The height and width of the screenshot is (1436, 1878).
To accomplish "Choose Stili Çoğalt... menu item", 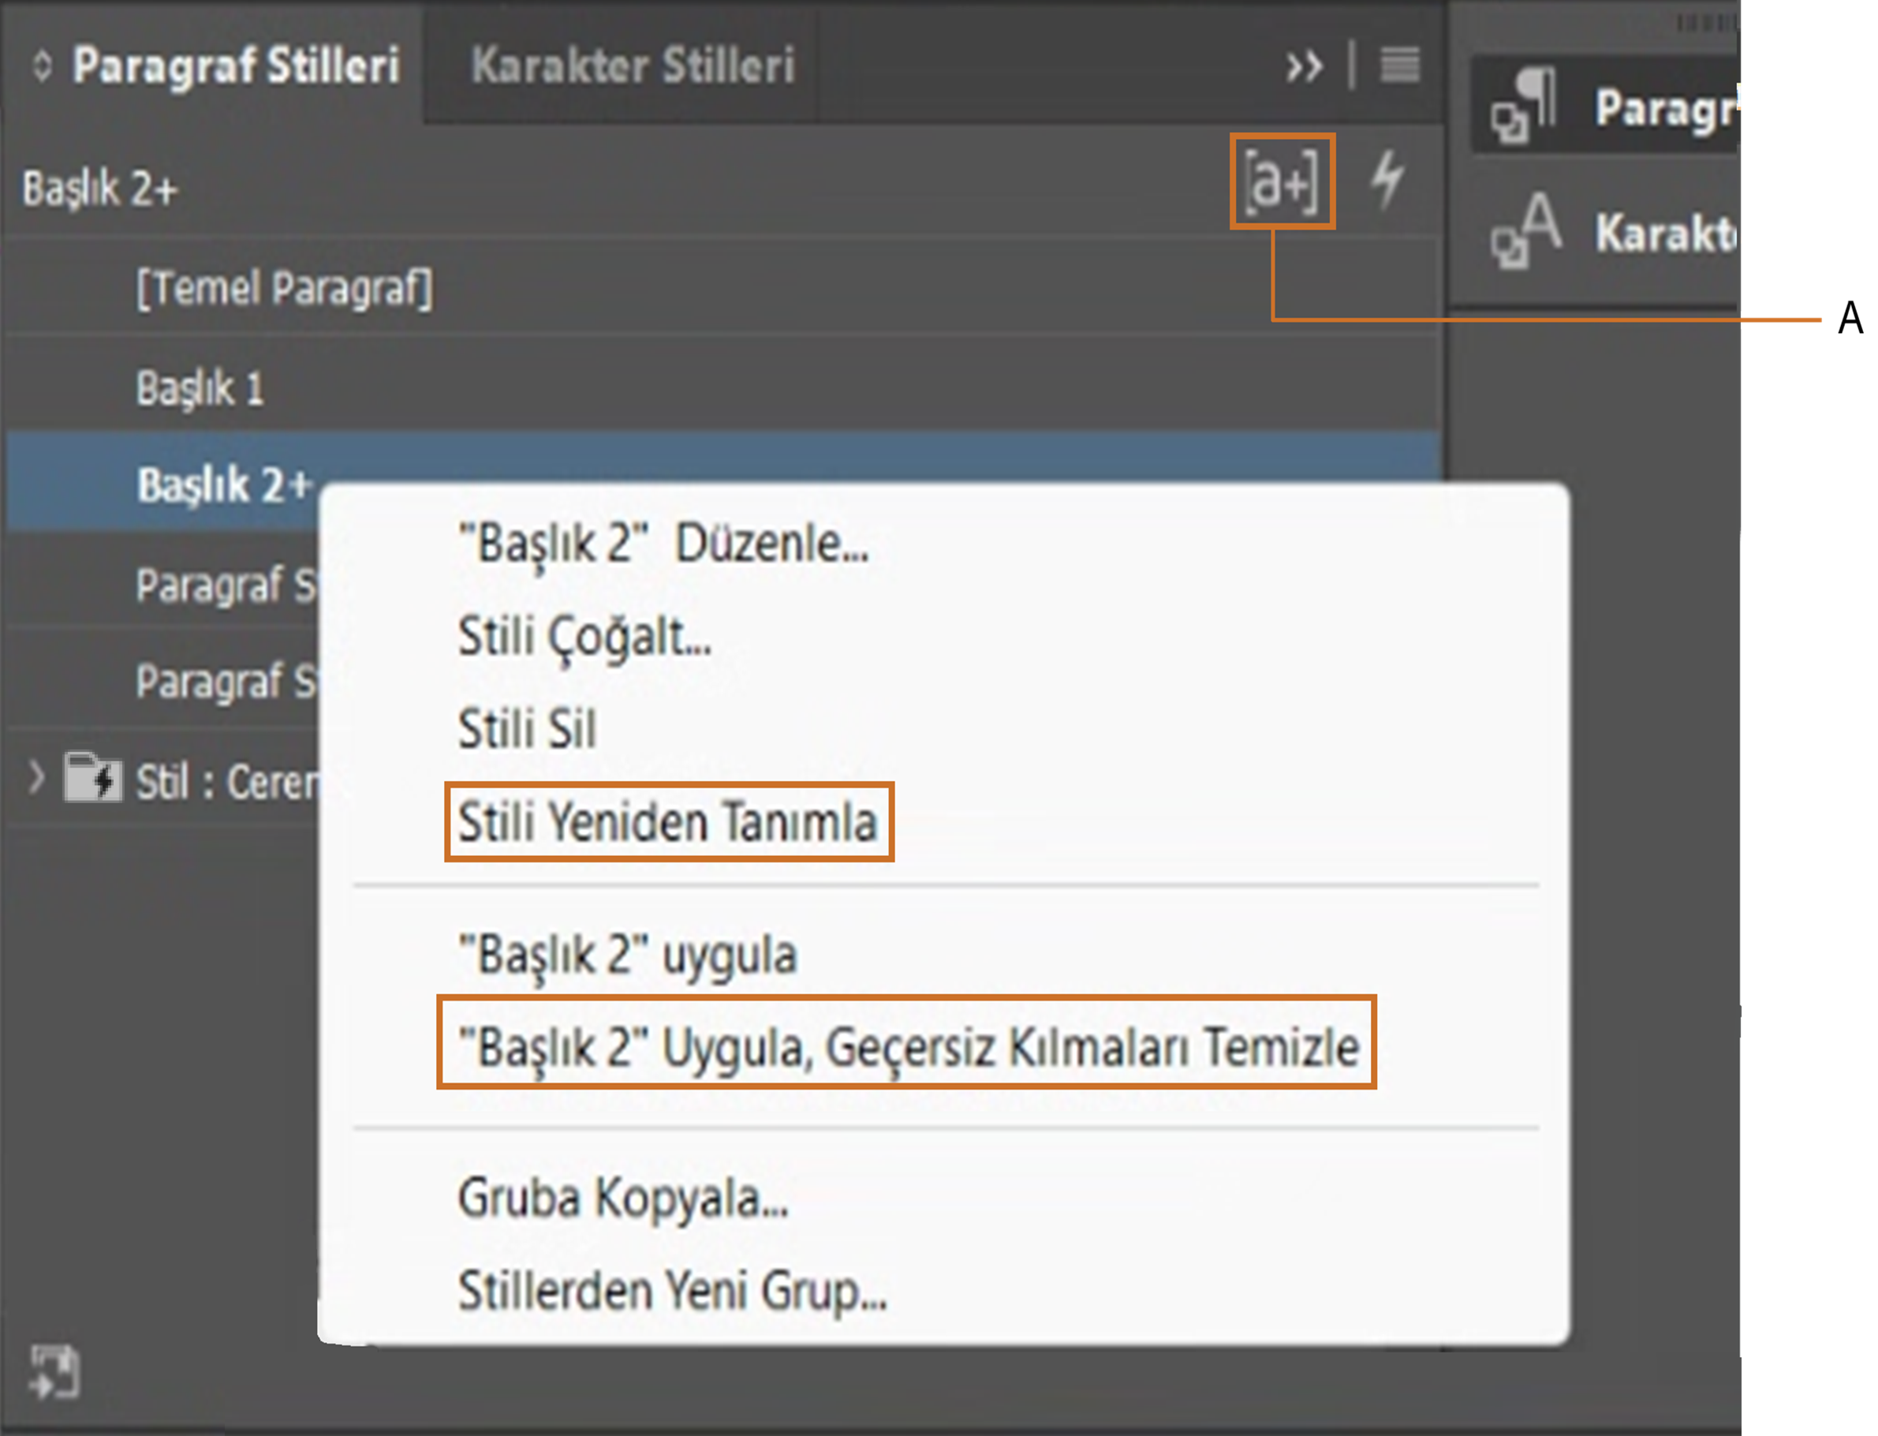I will [x=584, y=638].
